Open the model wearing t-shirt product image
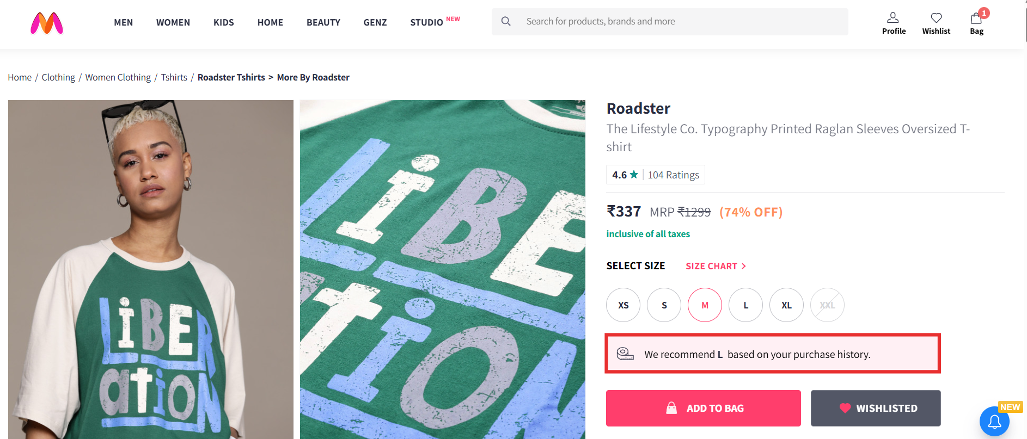 [x=151, y=269]
